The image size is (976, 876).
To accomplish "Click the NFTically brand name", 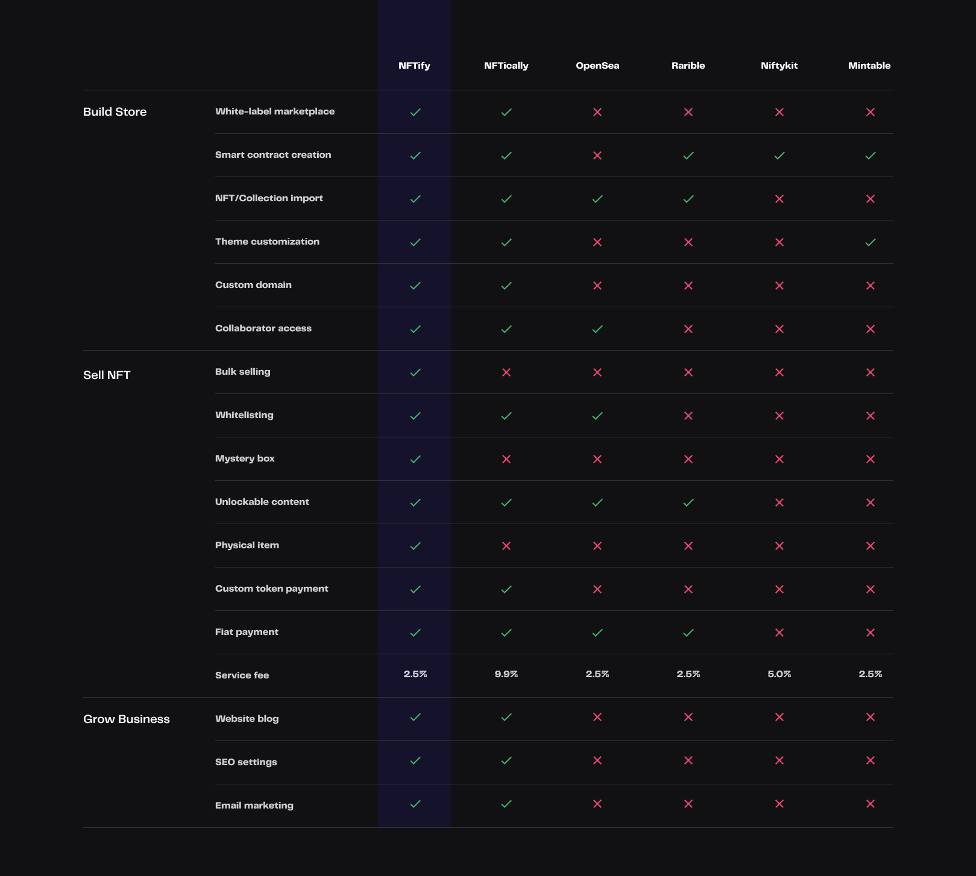I will tap(506, 66).
